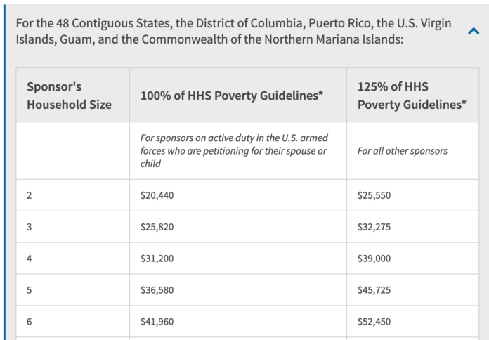This screenshot has height=340, width=489.
Task: Click the Sponsor's Household Size column header
Action: (69, 96)
